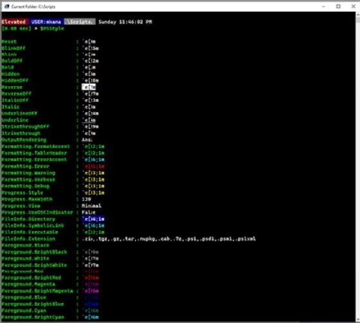360x323 pixels.
Task: Click the BlinkOff property row
Action: (50, 48)
